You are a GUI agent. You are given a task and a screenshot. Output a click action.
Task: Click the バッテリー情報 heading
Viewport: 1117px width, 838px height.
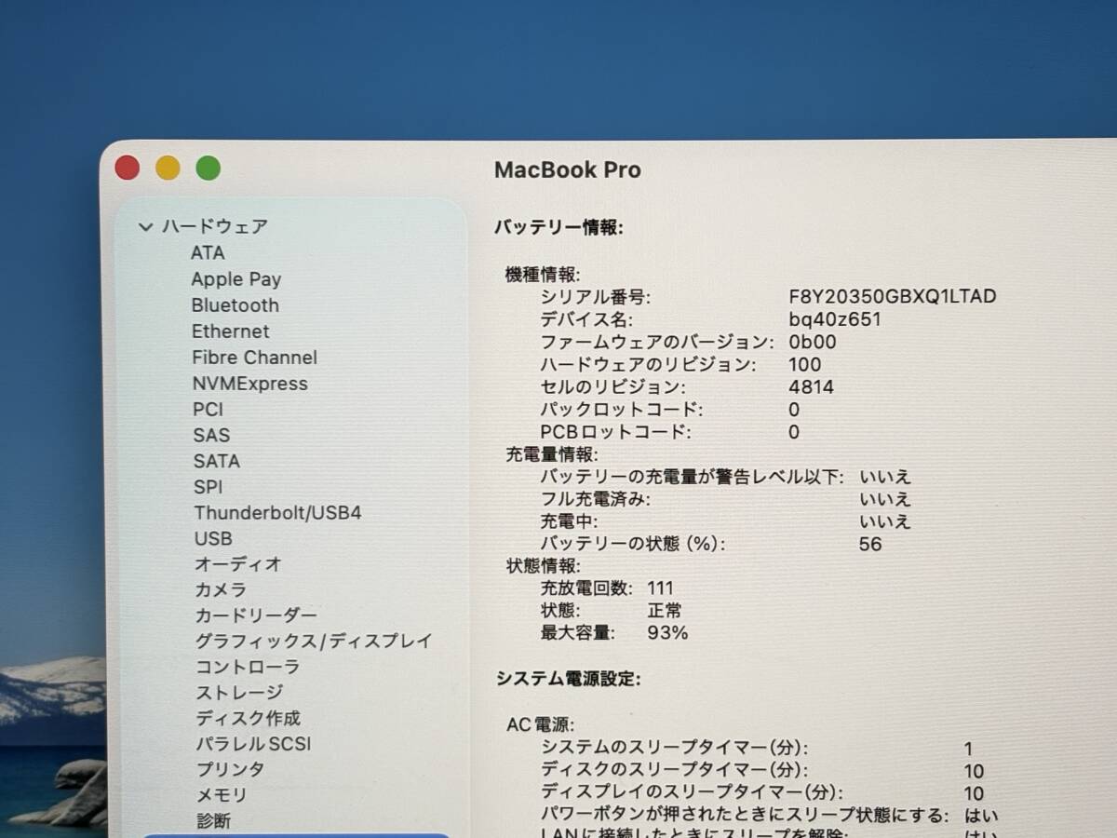coord(558,227)
